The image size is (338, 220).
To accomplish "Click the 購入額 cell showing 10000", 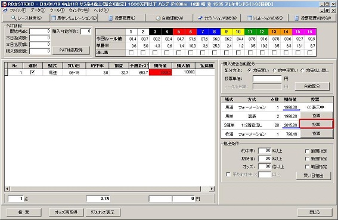I will coord(184,72).
